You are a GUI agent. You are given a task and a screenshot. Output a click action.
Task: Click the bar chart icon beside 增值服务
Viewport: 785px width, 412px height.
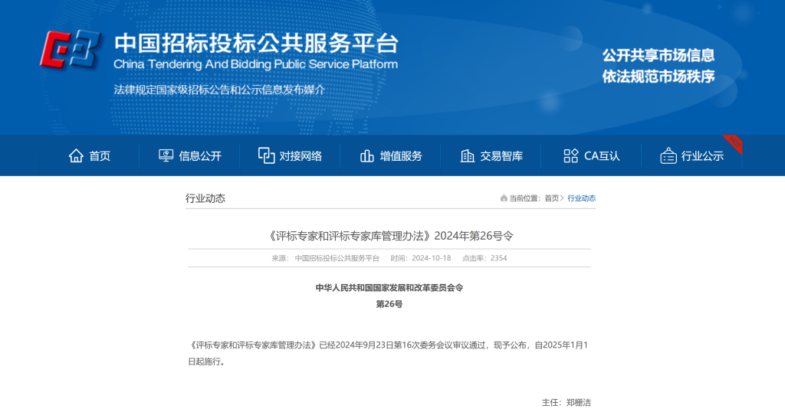(367, 156)
